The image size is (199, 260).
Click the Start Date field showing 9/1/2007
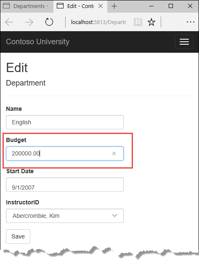(65, 185)
